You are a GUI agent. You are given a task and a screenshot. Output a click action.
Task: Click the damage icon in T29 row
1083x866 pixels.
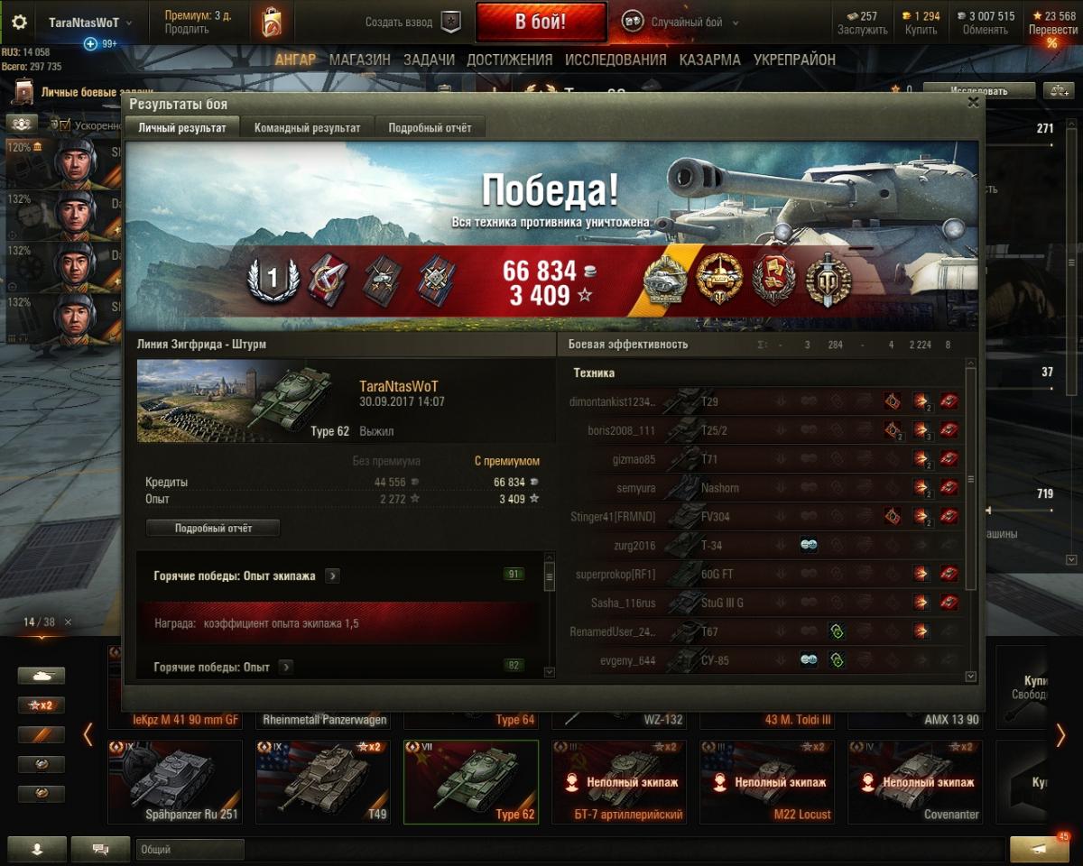921,401
